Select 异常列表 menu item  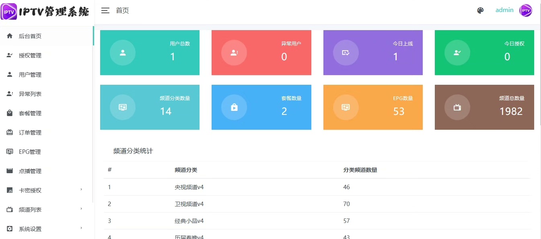(47, 94)
